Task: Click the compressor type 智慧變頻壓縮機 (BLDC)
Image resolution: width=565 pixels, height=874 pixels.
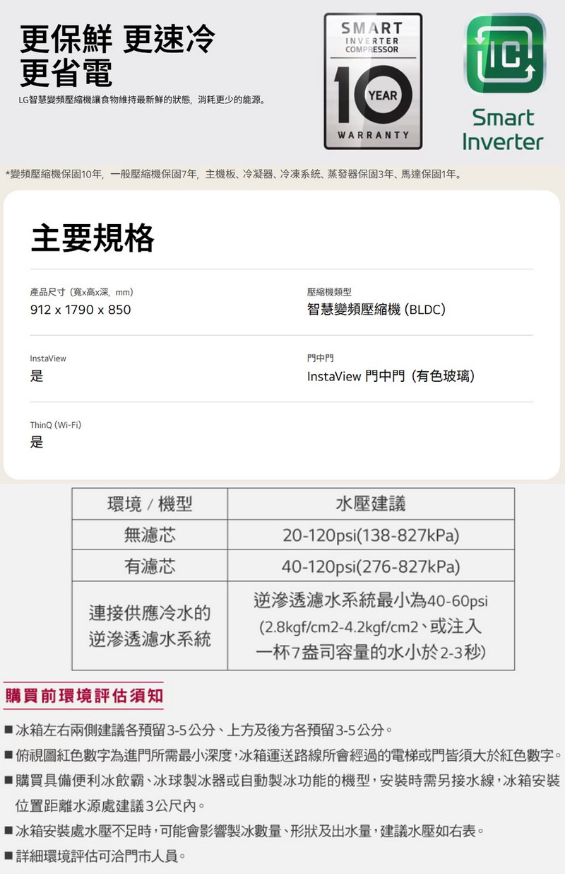Action: coord(376,310)
